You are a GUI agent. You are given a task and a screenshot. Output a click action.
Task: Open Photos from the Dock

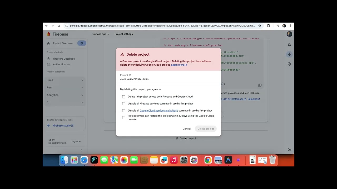coord(124,160)
